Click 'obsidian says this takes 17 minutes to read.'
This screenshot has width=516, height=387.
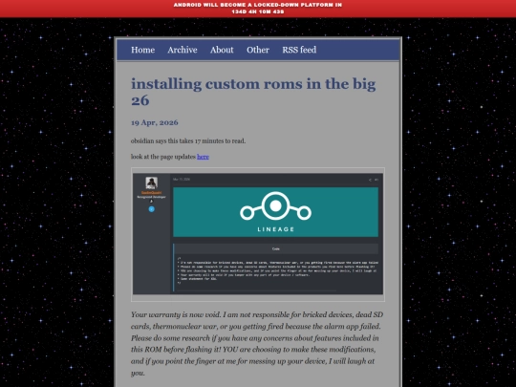(x=188, y=140)
